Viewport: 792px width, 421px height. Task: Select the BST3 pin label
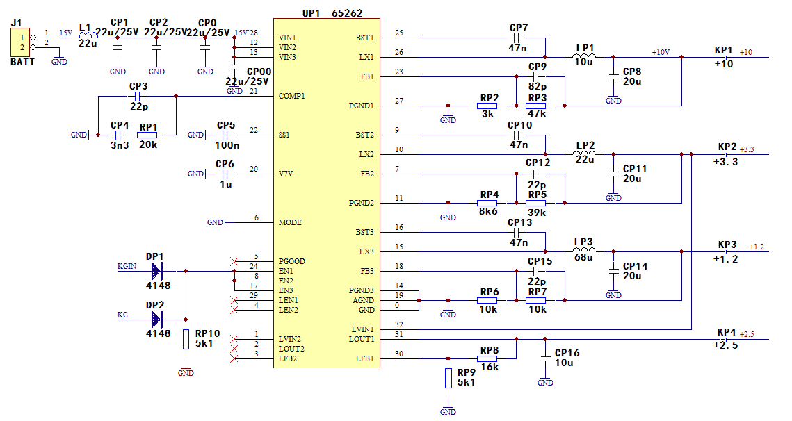tap(364, 232)
